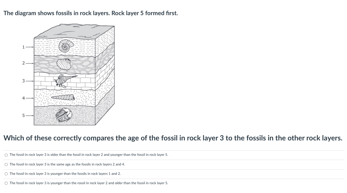Click the rock layer label number 4
Viewport: 347px width, 193px height.
23,98
